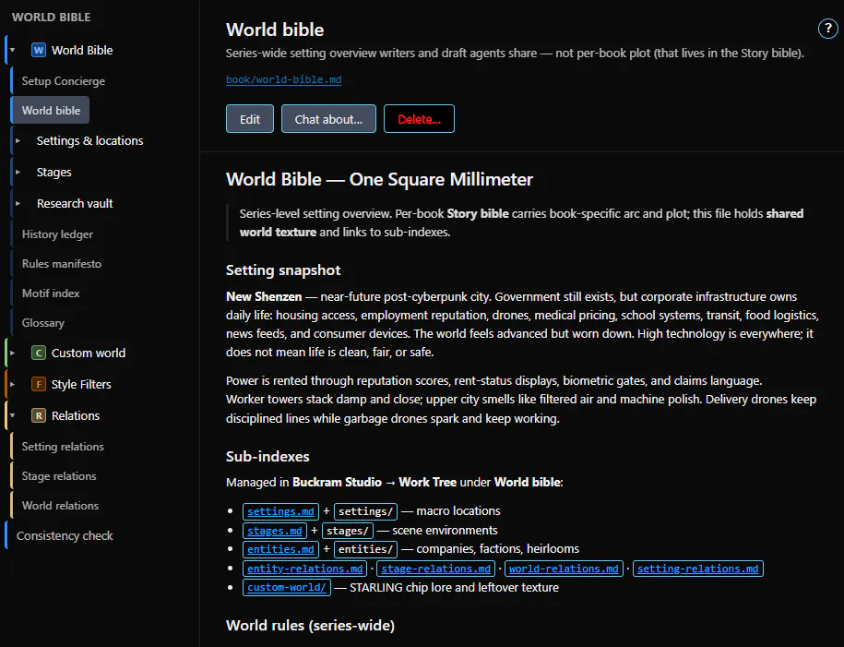The image size is (844, 647).
Task: Expand the Stages node
Action: pyautogui.click(x=18, y=172)
